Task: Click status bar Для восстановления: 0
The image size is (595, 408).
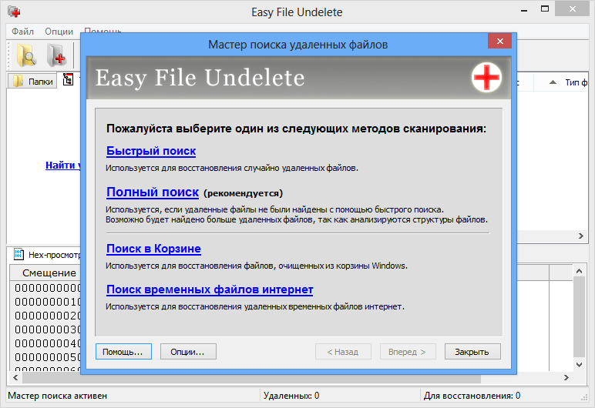Action: (472, 396)
